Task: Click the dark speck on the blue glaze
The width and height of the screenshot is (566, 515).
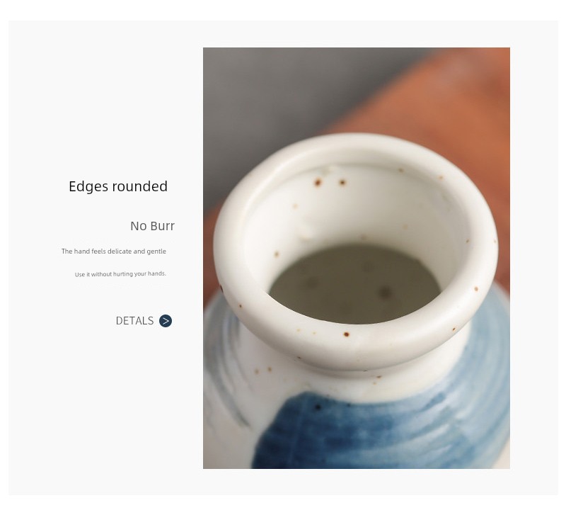Action: 318,407
